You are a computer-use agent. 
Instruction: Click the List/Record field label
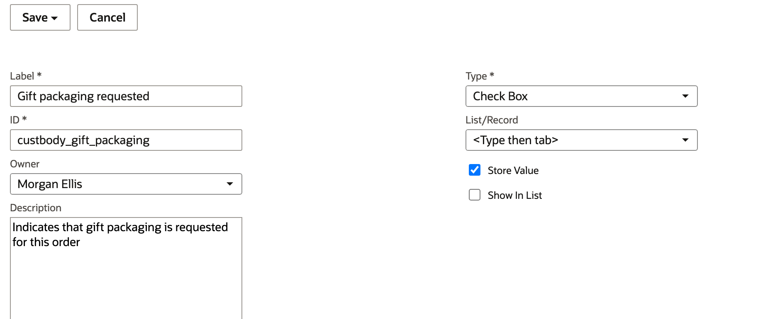point(492,120)
